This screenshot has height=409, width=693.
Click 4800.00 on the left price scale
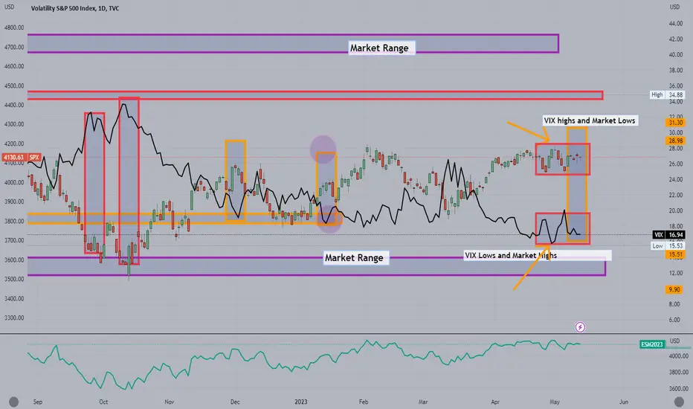pos(14,28)
